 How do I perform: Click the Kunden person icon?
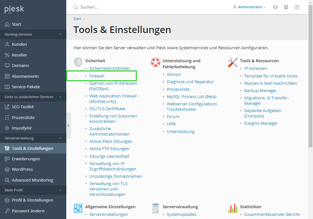tap(7, 44)
